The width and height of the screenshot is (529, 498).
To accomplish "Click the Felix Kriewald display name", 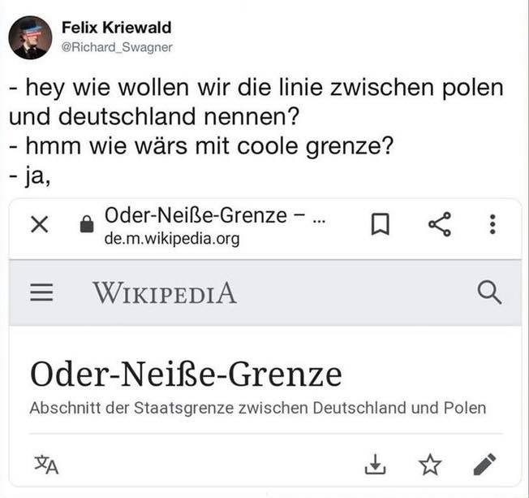I will (x=116, y=28).
